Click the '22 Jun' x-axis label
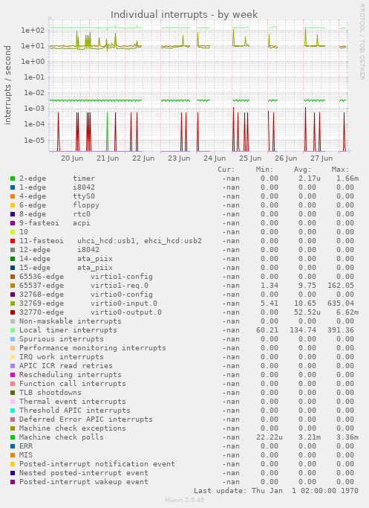Screen dimensions: 369x508 [143, 158]
